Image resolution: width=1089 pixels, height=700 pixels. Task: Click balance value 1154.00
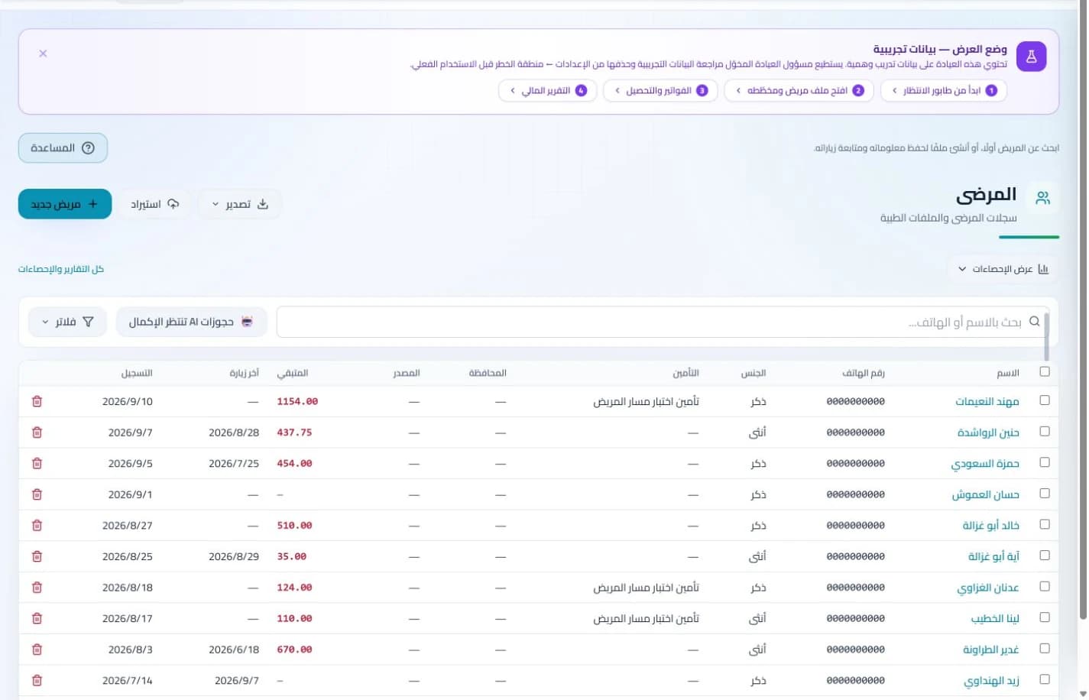point(297,401)
